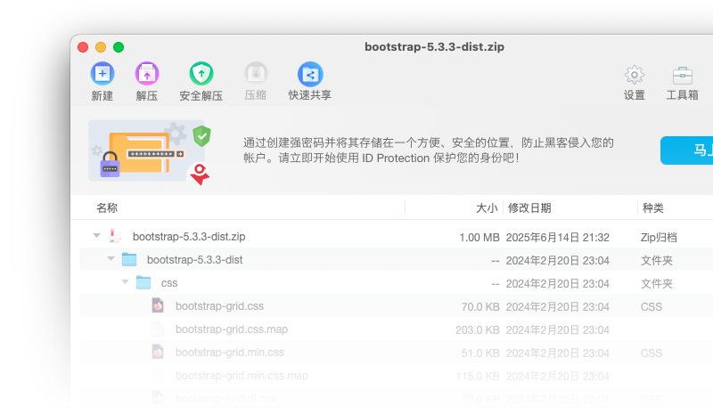
Task: Click the 解压 (Extract) toolbar icon
Action: (x=147, y=74)
